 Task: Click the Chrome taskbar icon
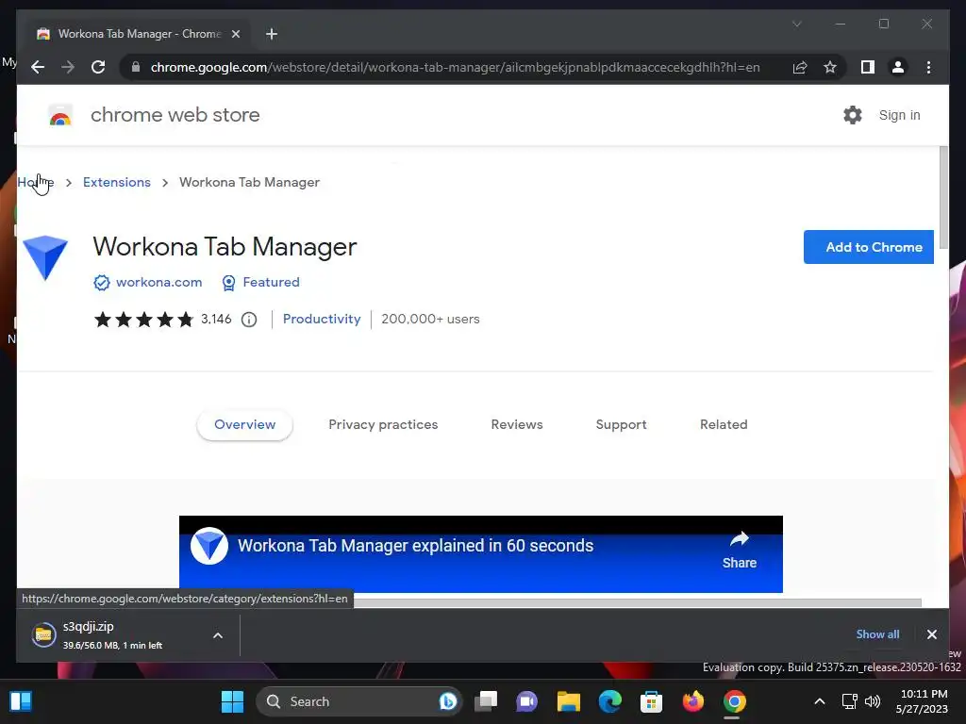(734, 701)
